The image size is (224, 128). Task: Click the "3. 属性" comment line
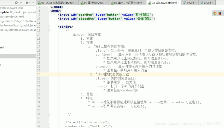(x=87, y=94)
